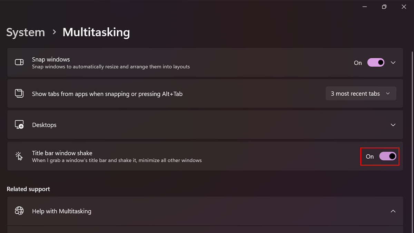This screenshot has height=233, width=414.
Task: Click the globe icon beside Help with Multitasking
Action: (x=19, y=211)
